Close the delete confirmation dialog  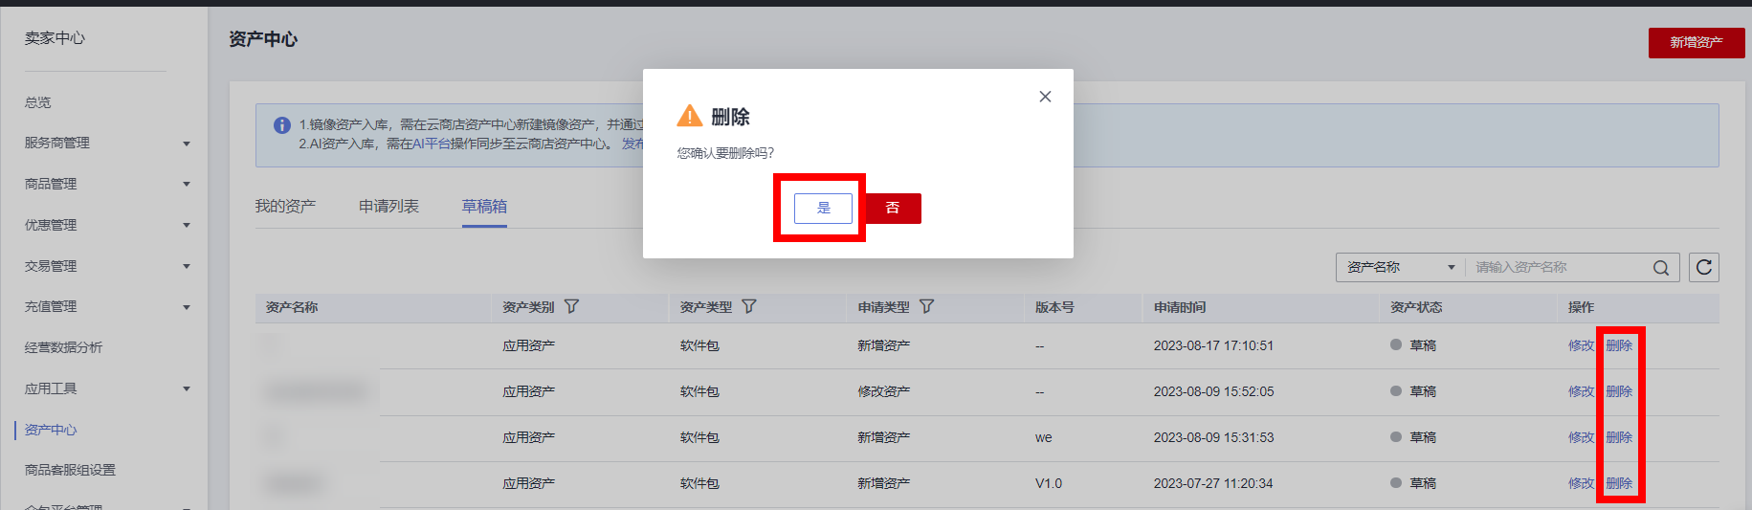click(1045, 97)
